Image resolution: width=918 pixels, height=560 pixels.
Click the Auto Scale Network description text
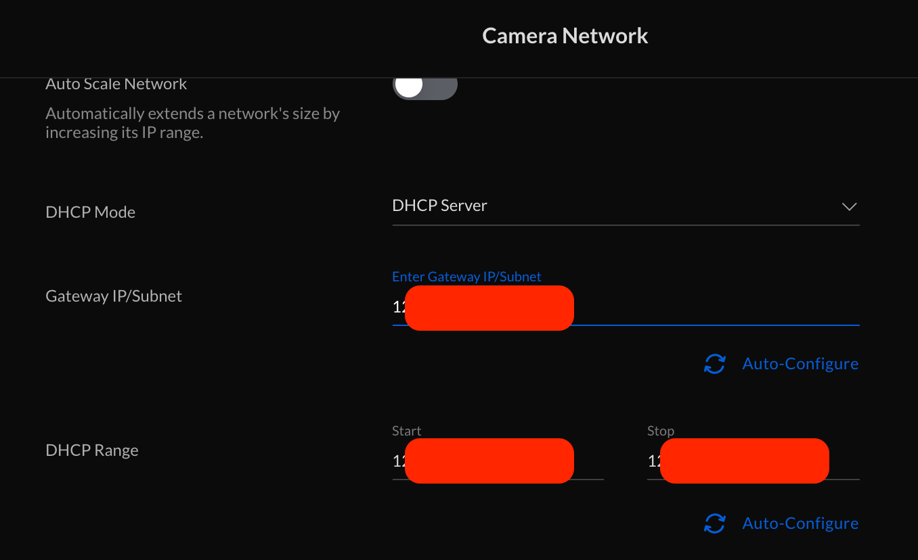(x=192, y=123)
